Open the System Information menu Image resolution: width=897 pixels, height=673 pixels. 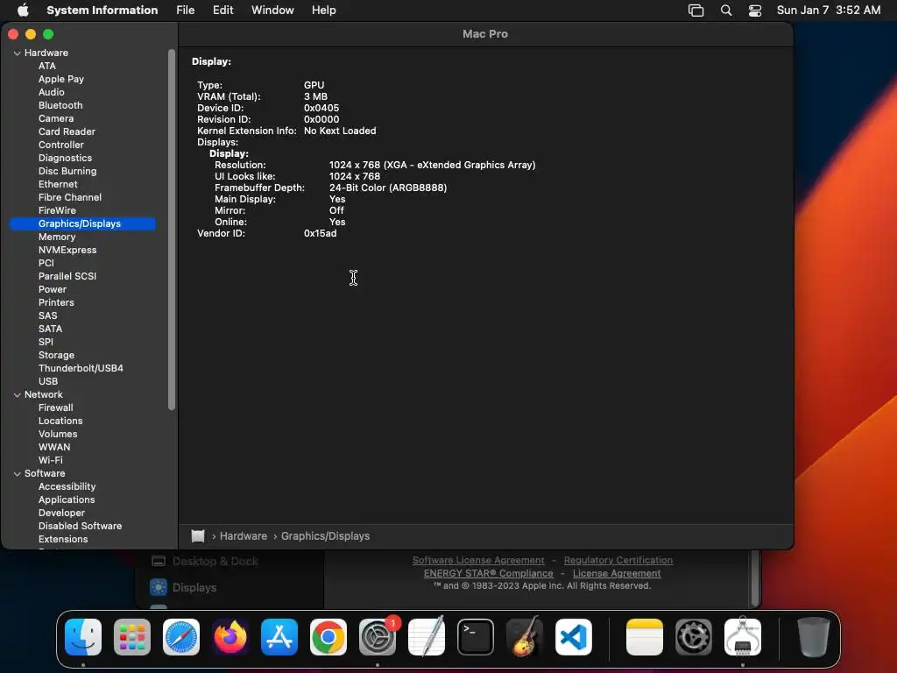[102, 10]
